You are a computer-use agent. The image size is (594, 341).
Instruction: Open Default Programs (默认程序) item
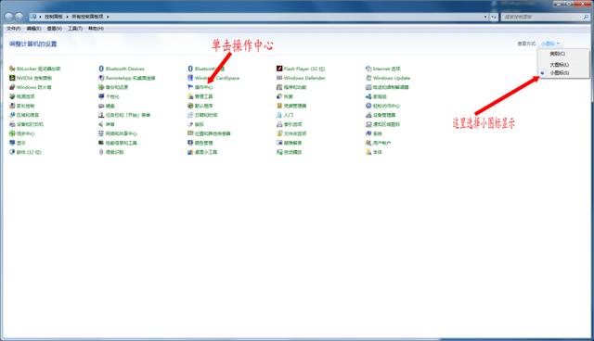(200, 106)
